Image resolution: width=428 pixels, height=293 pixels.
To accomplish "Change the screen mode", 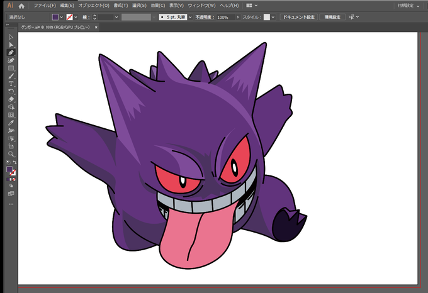I will pyautogui.click(x=11, y=194).
